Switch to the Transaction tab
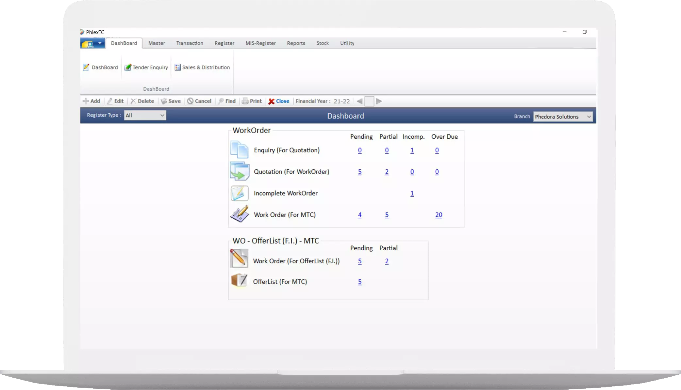The image size is (681, 390). 190,43
